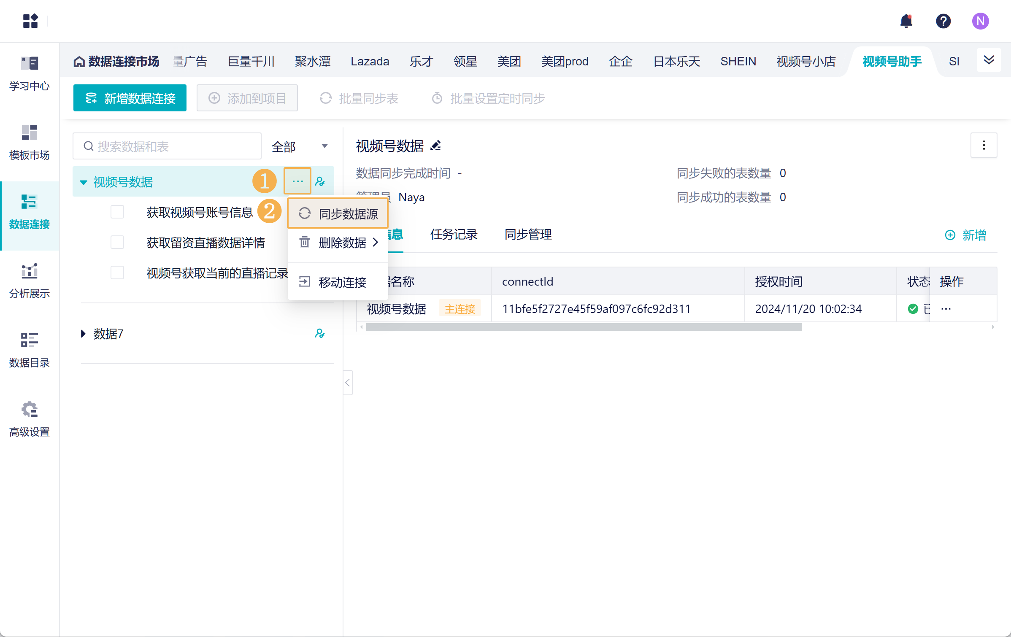Screen dimensions: 1011x637
Task: Switch to the 任务记录 tab
Action: coord(454,234)
